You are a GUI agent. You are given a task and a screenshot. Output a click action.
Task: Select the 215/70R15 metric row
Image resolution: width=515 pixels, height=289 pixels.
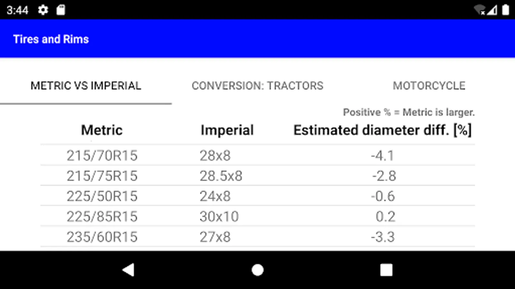click(102, 156)
